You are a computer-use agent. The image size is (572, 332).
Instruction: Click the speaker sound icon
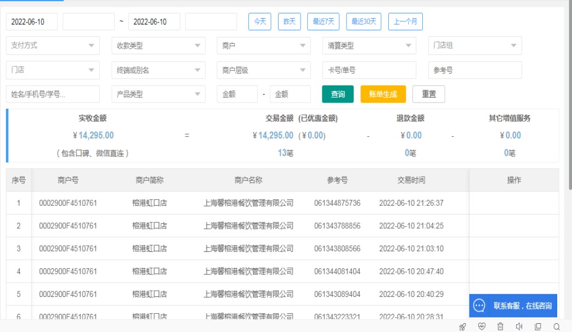[519, 327]
